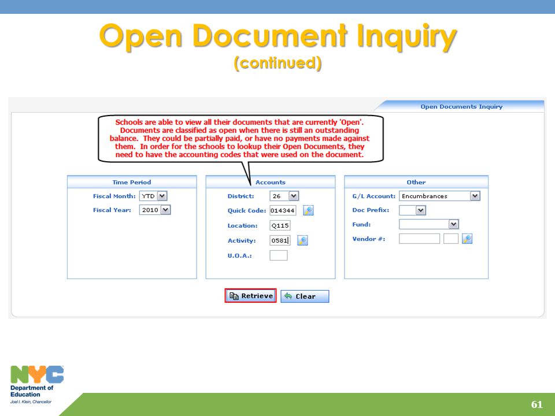Click the Quick Code lookup magnifier icon
Viewport: 555px width, 416px height.
[x=308, y=210]
